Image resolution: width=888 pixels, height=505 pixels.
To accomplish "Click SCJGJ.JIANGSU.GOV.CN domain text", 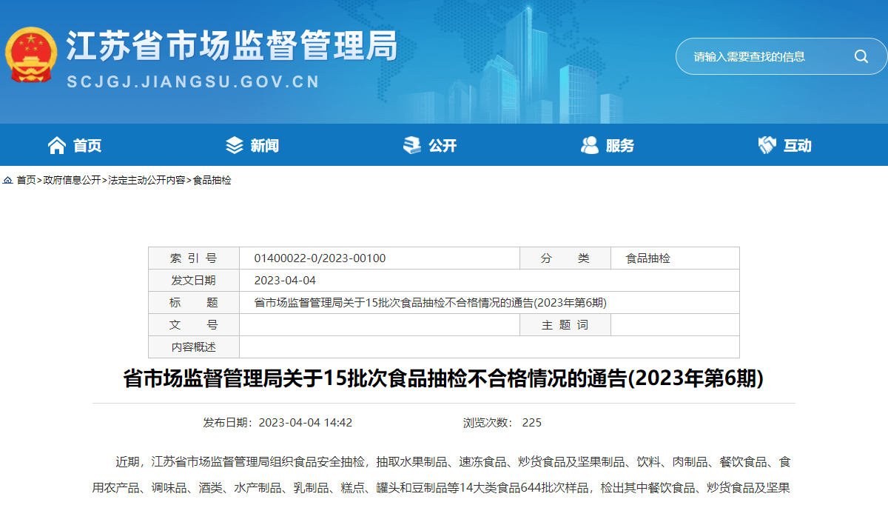I will click(193, 81).
